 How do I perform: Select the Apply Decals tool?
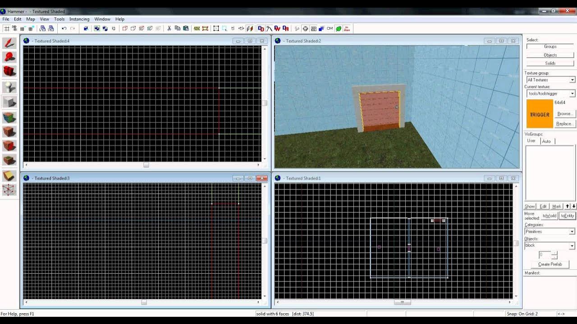tap(9, 145)
